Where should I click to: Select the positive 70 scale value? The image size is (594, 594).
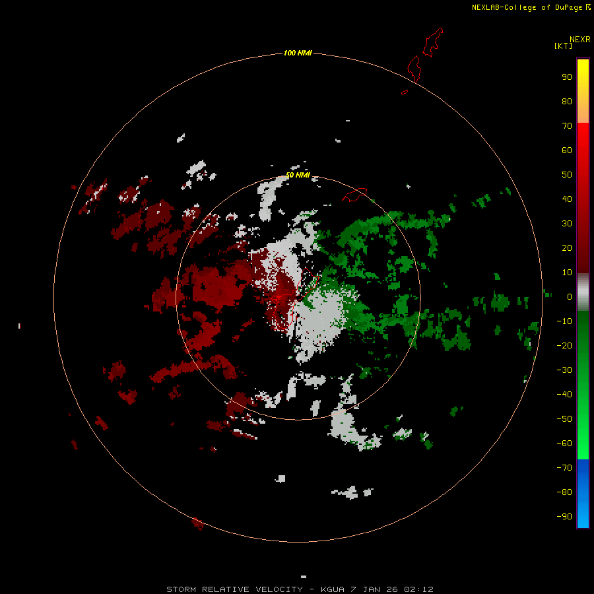pos(567,126)
